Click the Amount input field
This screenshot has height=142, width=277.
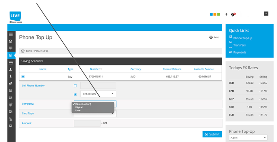(x=87, y=123)
